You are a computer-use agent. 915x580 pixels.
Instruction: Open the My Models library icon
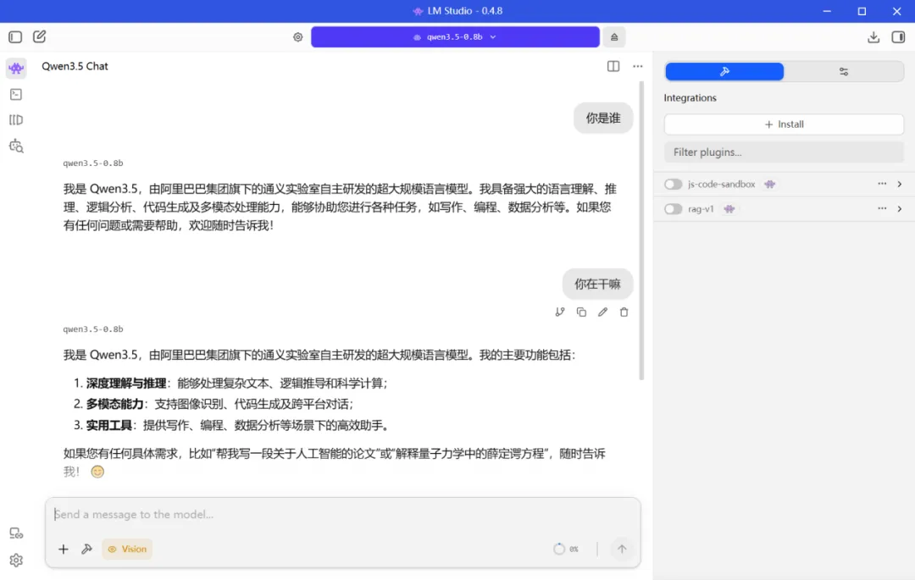(x=16, y=119)
